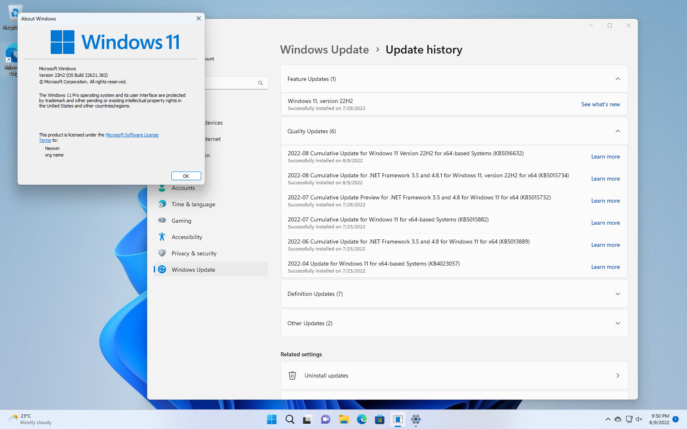This screenshot has width=687, height=429.
Task: Click the Windows Update breadcrumb link
Action: [x=324, y=49]
